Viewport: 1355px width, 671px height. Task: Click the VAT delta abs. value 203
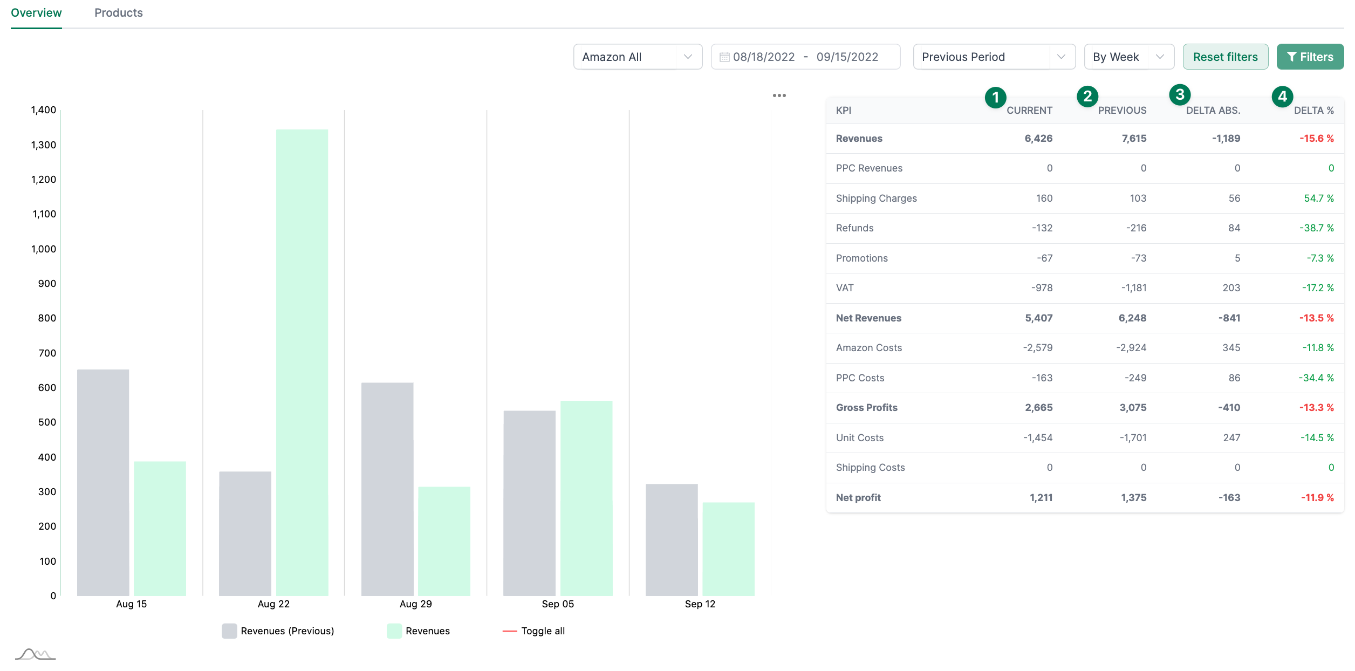point(1231,288)
